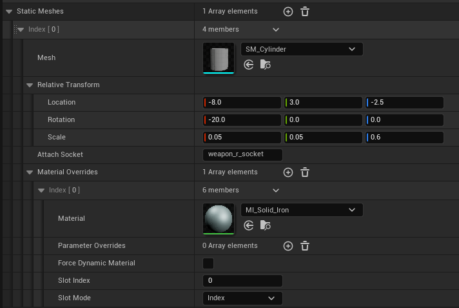Edit Rotation X value -20.0
459x308 pixels.
[242, 119]
